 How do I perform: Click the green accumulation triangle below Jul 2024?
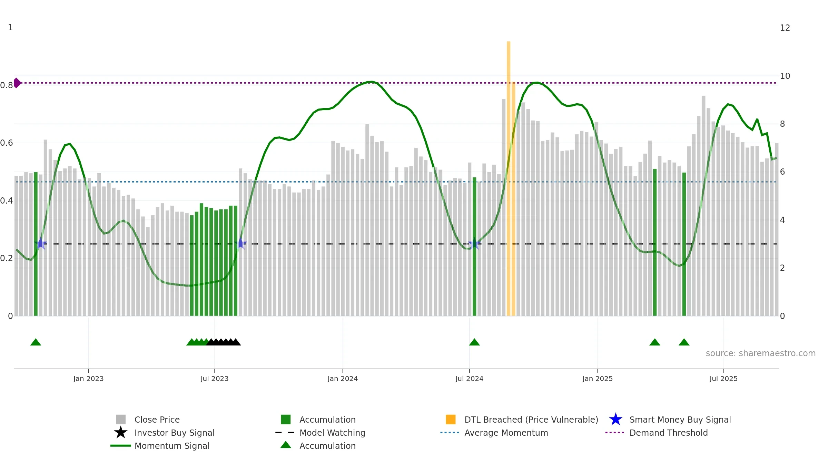pos(474,342)
